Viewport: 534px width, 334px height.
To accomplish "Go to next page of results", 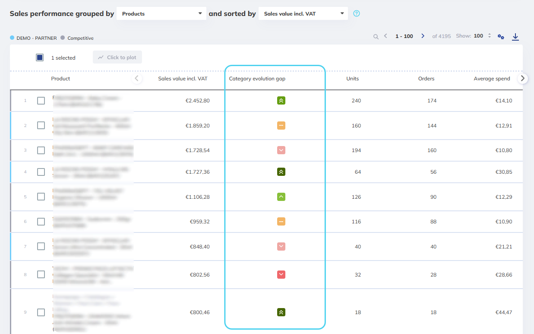I will tap(423, 36).
